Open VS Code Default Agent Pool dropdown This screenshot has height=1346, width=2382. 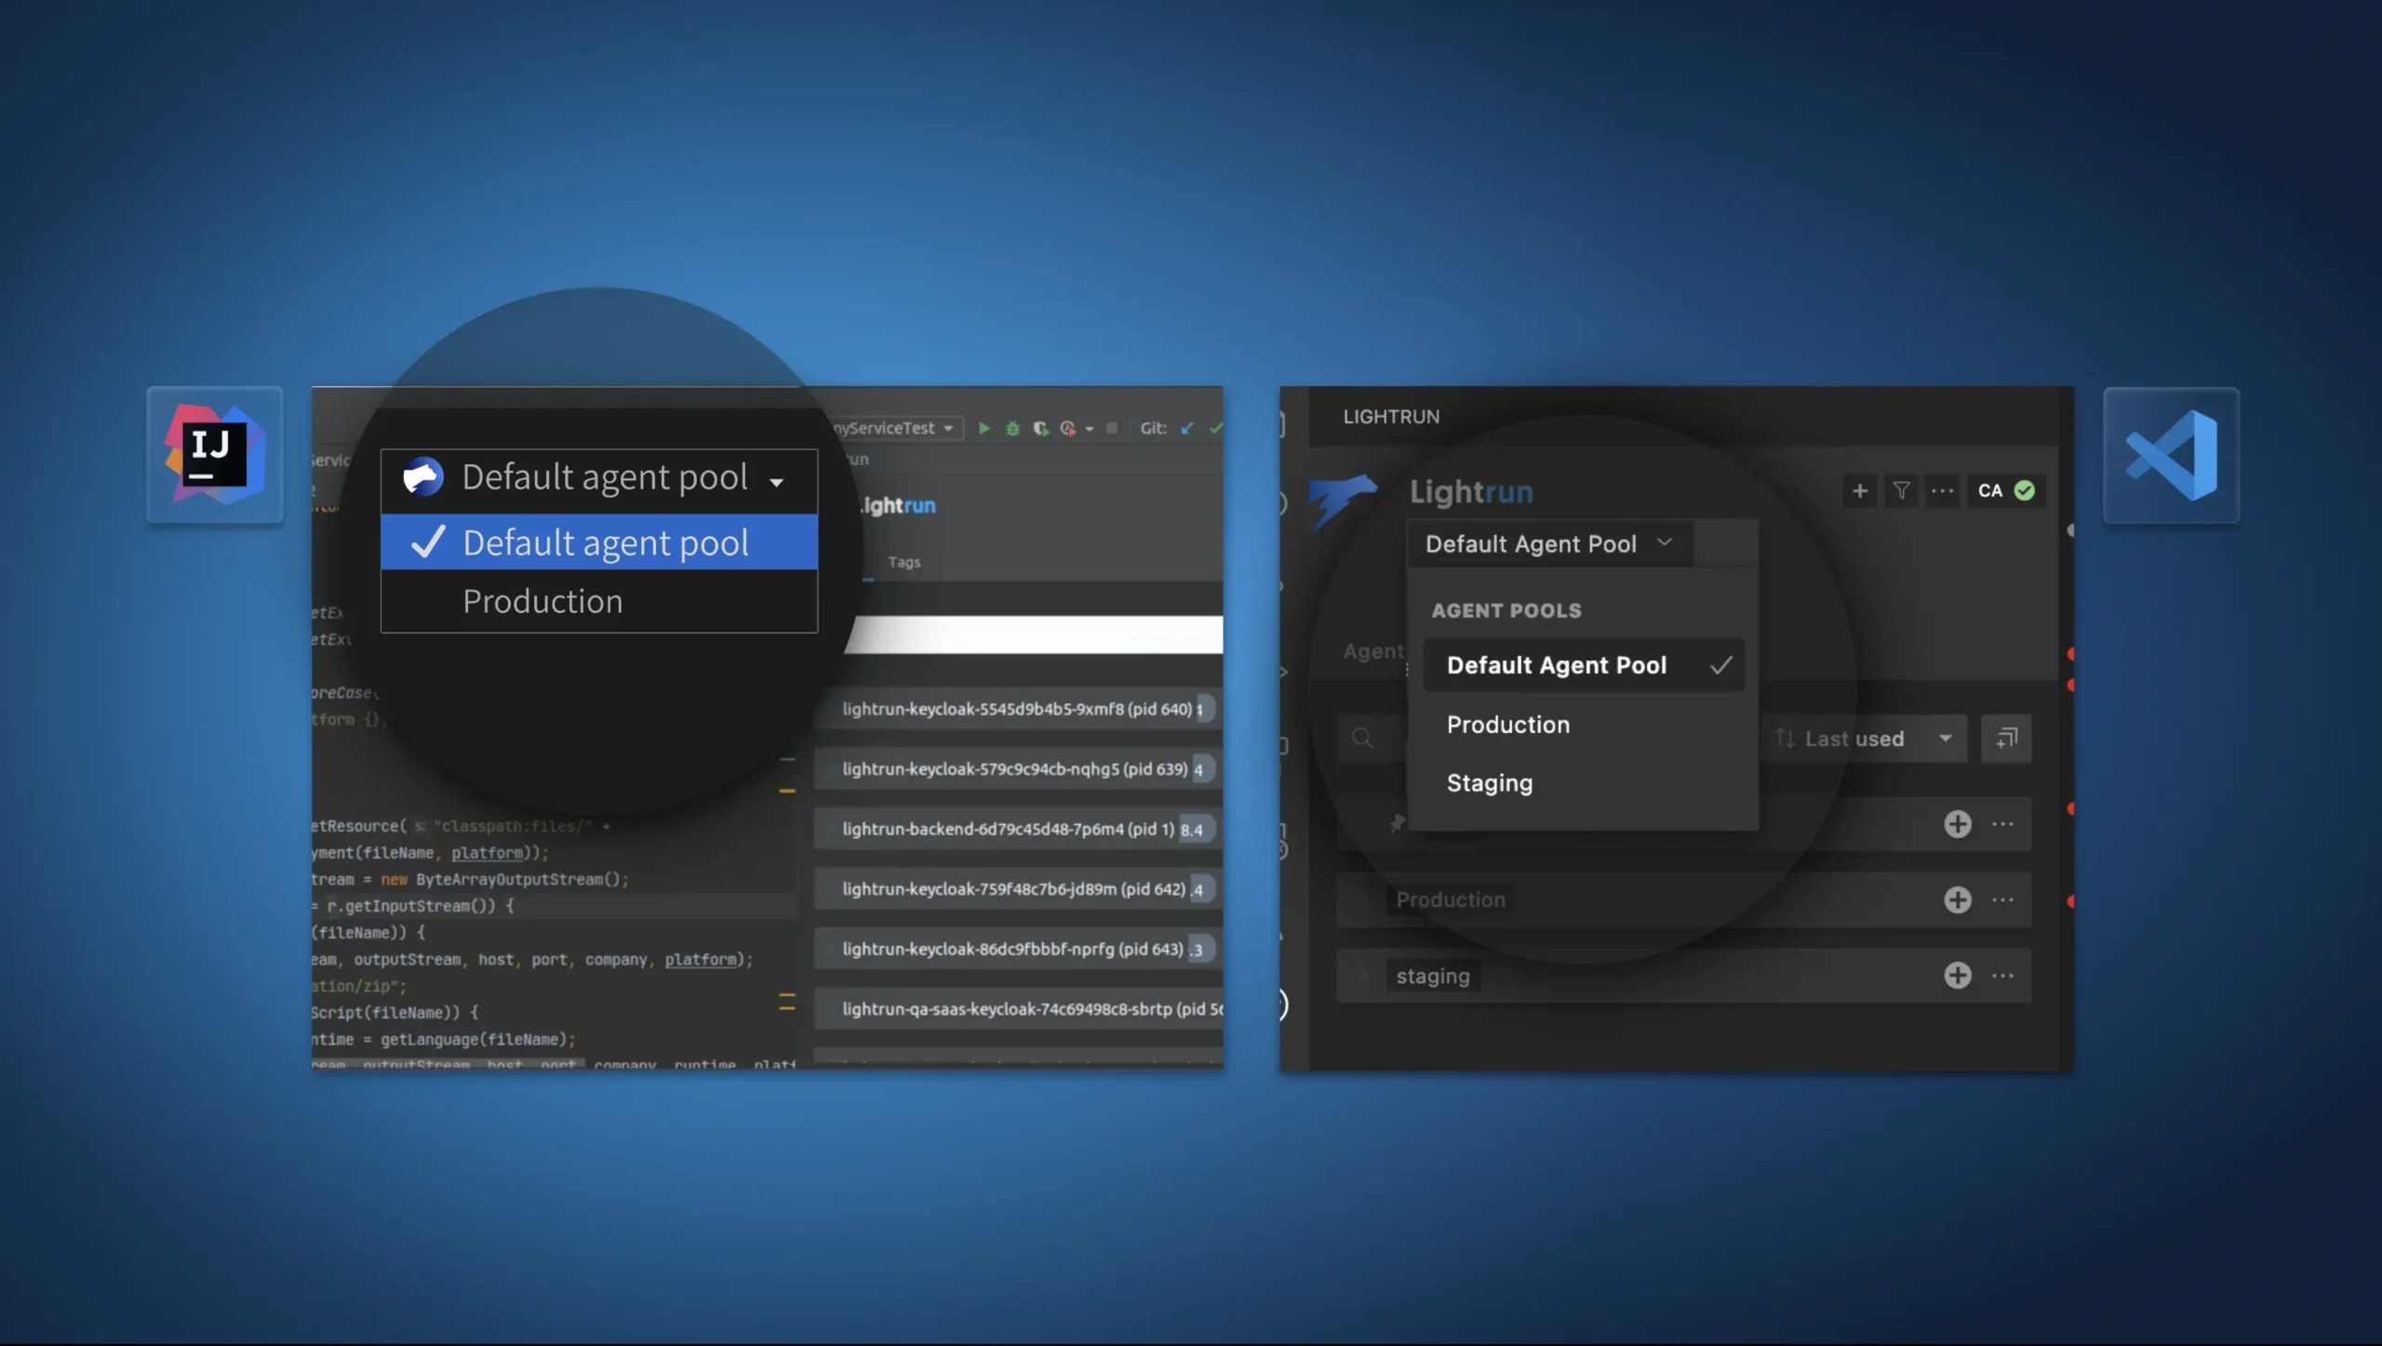[1549, 543]
